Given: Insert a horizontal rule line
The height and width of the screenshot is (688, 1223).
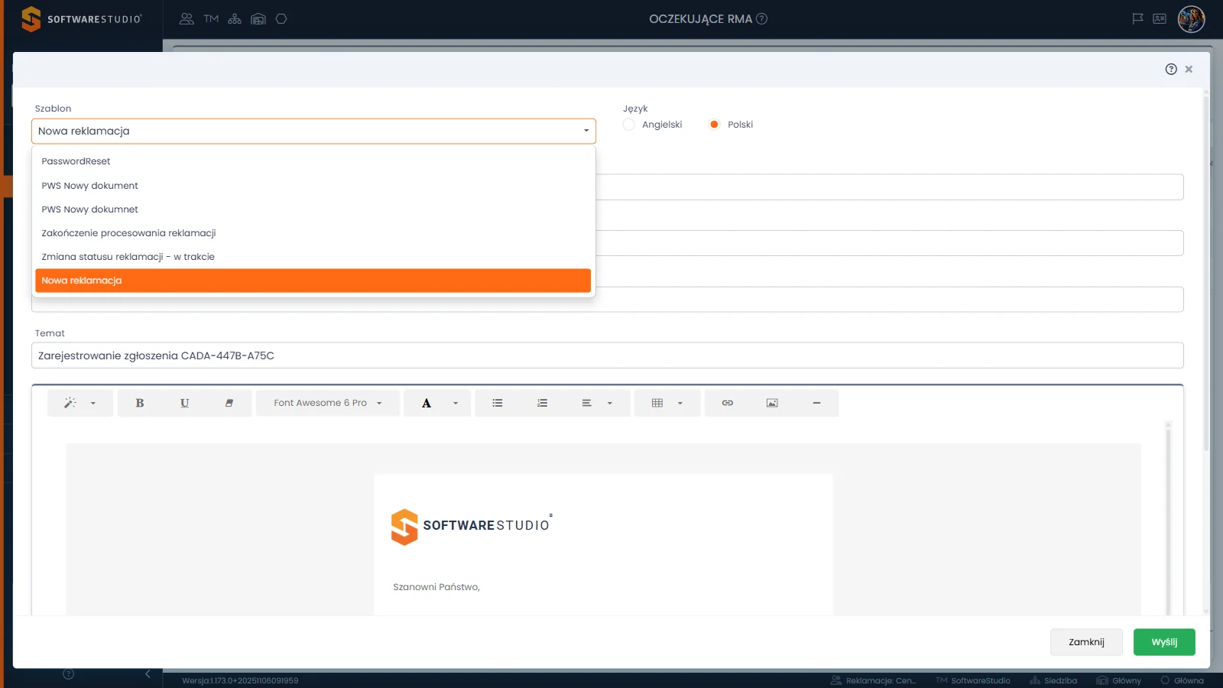Looking at the screenshot, I should (816, 403).
